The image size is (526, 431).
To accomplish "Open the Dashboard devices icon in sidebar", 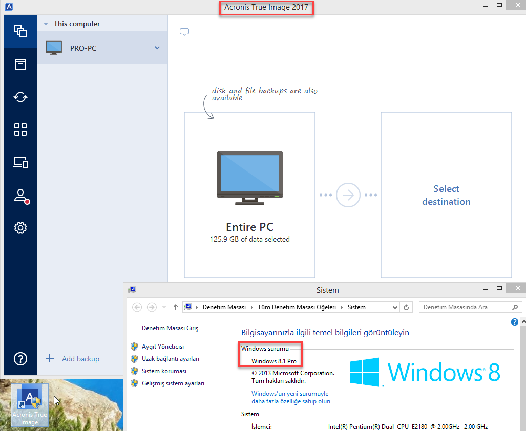I will (20, 163).
